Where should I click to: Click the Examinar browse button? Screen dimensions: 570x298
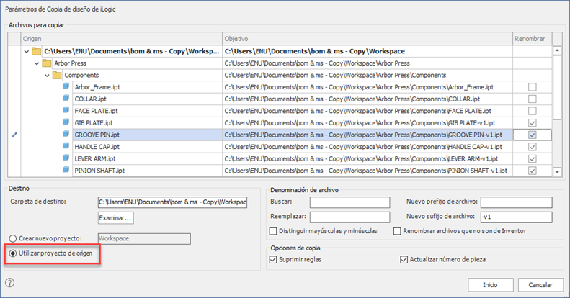point(116,217)
